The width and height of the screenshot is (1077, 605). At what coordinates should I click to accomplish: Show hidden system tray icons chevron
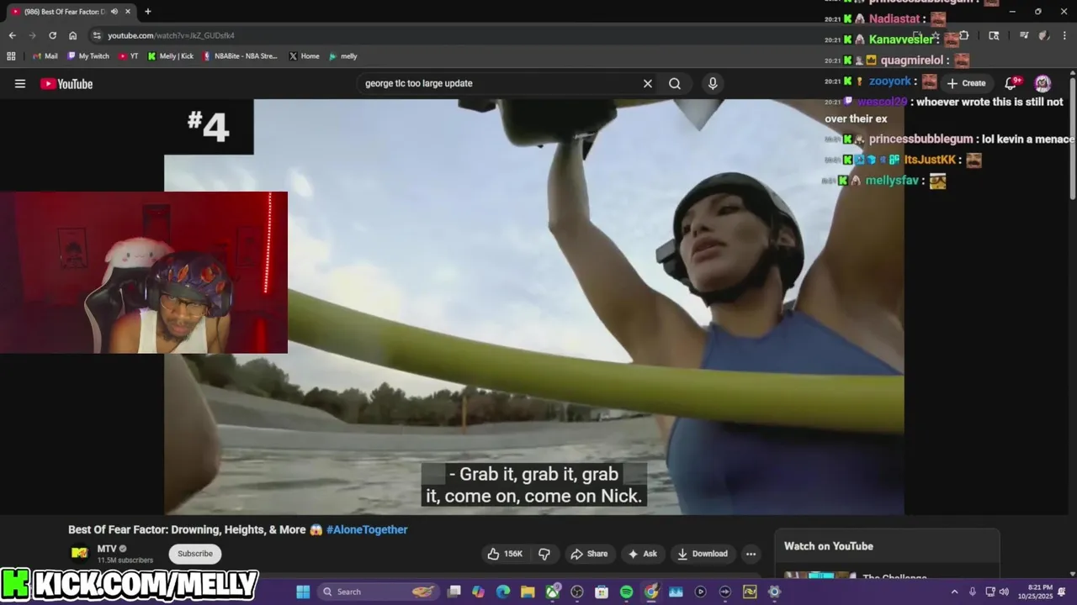tap(954, 592)
